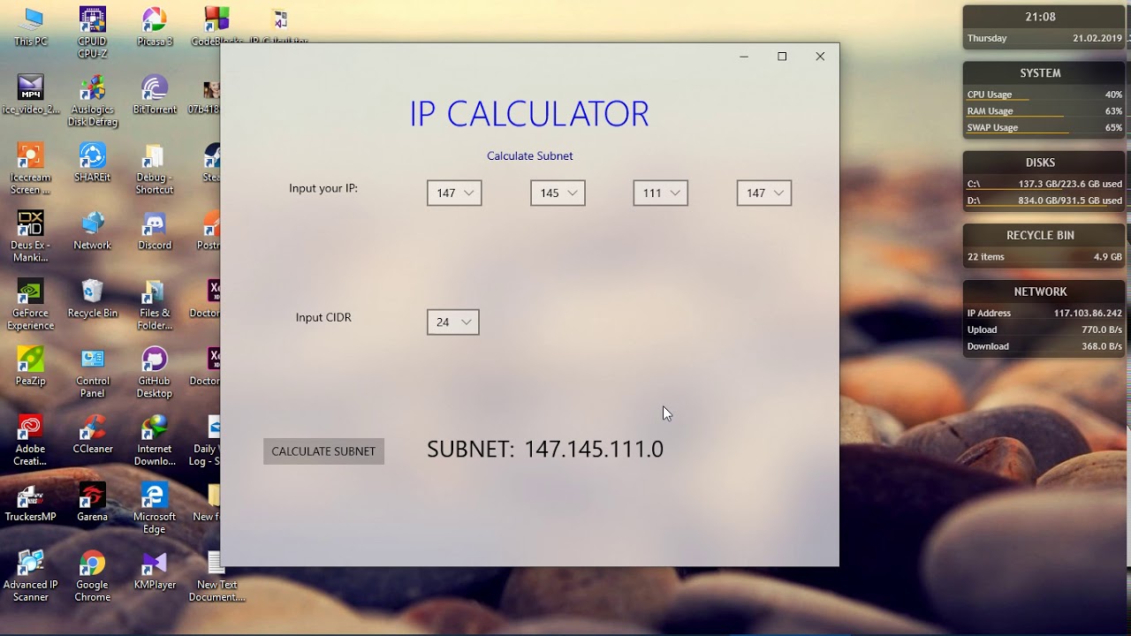
Task: Select the Microsoft Edge desktop icon
Action: pyautogui.click(x=155, y=509)
